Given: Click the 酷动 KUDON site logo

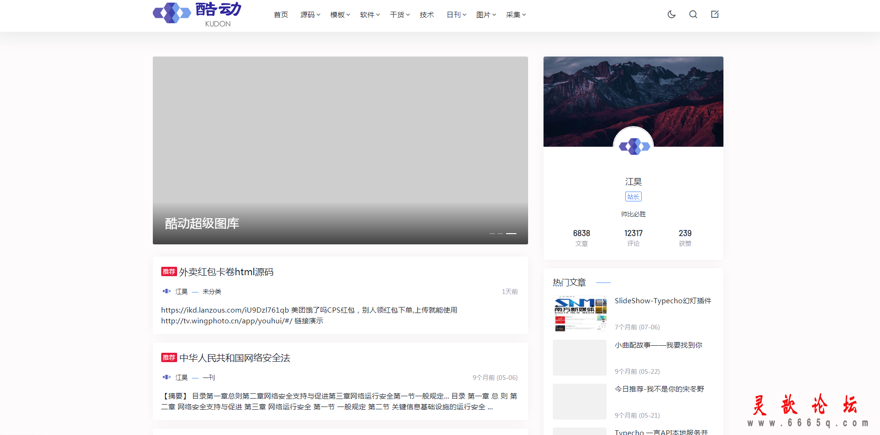Looking at the screenshot, I should [x=197, y=14].
